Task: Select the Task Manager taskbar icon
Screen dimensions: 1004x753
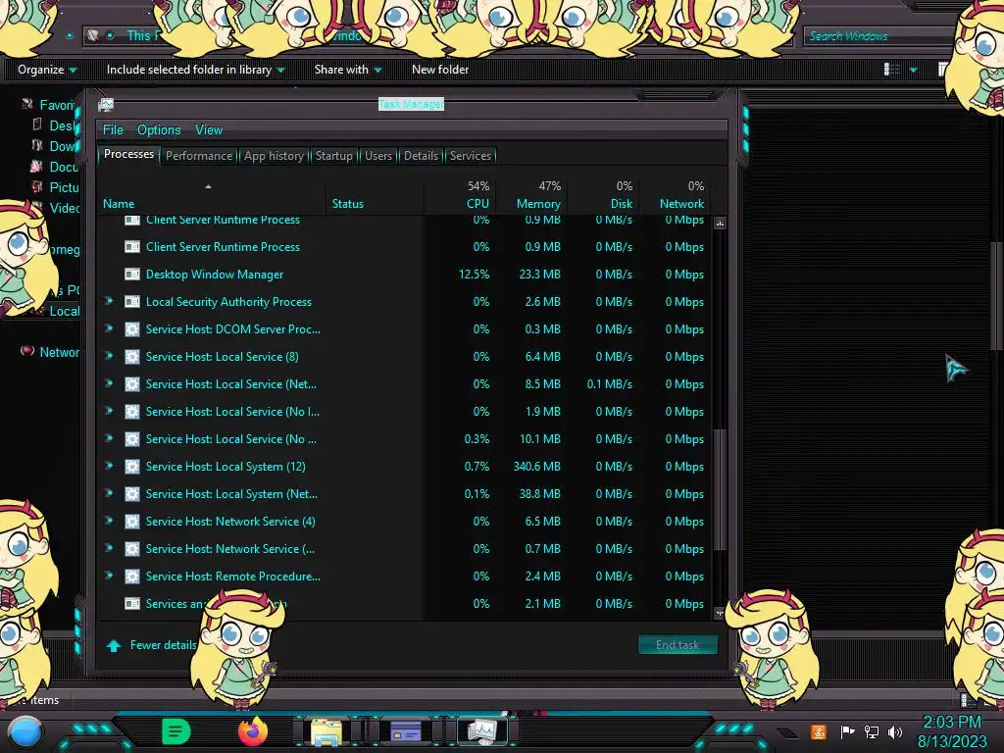Action: point(481,731)
